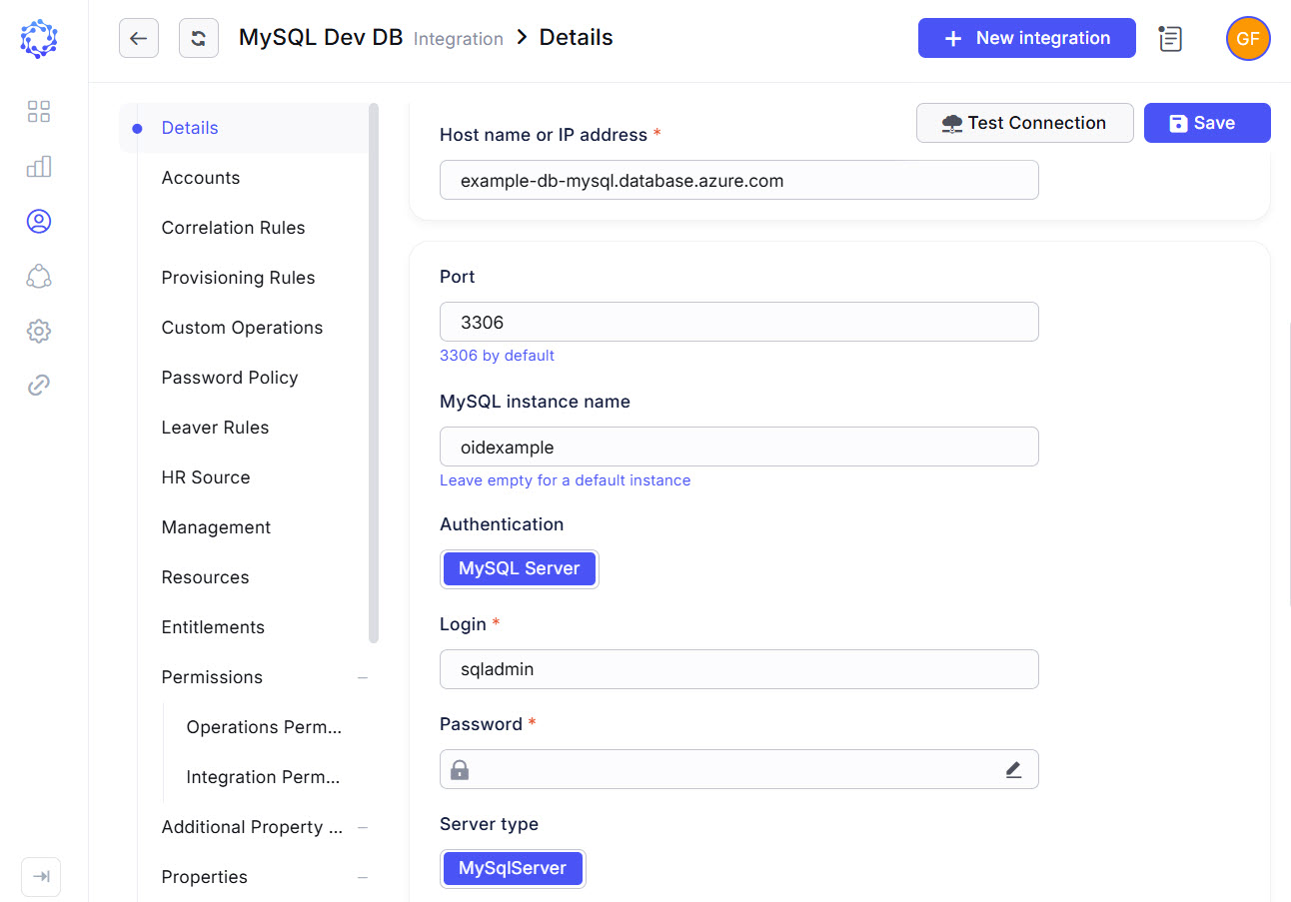Create a New integration

pos(1027,38)
